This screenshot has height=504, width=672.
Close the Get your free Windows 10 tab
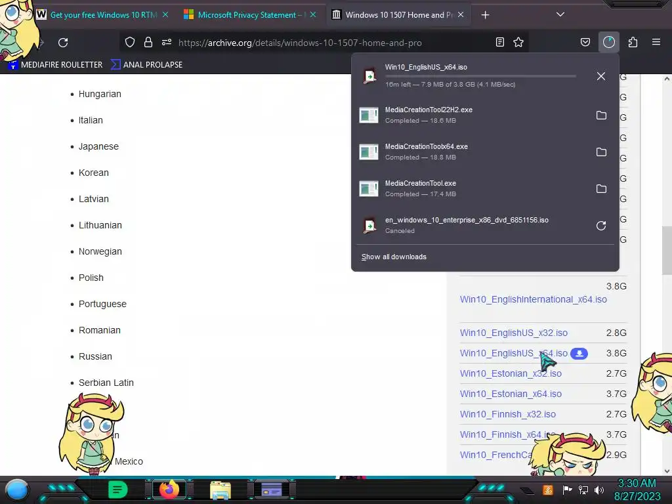pyautogui.click(x=165, y=14)
